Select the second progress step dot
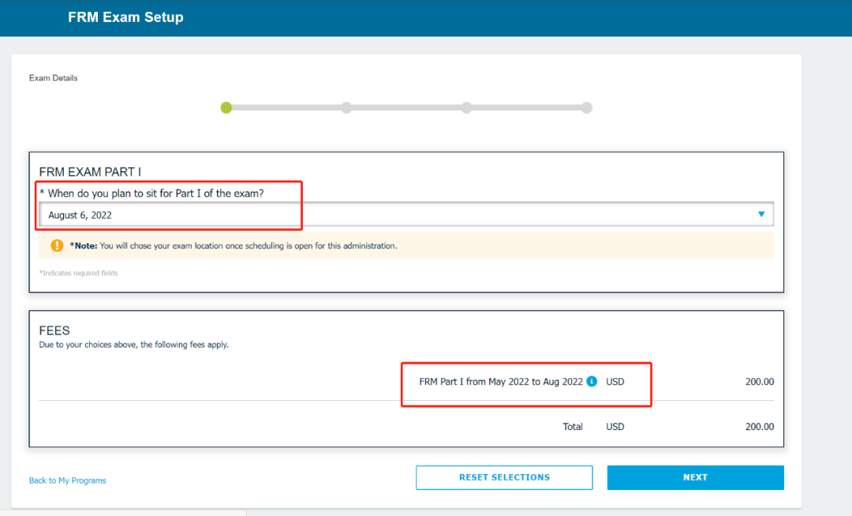This screenshot has height=516, width=852. (x=346, y=108)
